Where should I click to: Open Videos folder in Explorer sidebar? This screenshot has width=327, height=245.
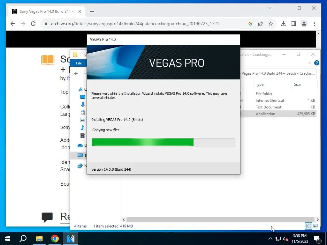click(x=83, y=135)
